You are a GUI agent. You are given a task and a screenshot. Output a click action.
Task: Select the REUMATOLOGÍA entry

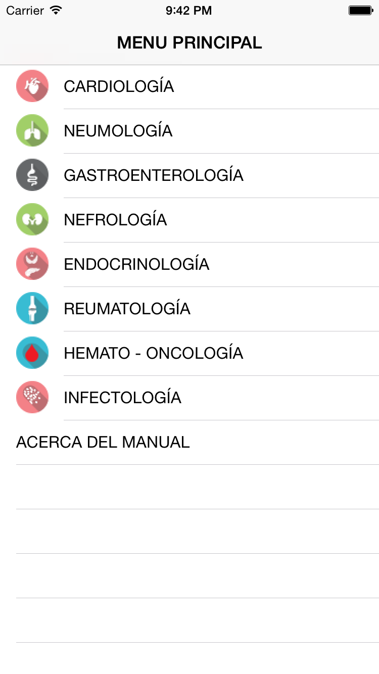point(127,309)
